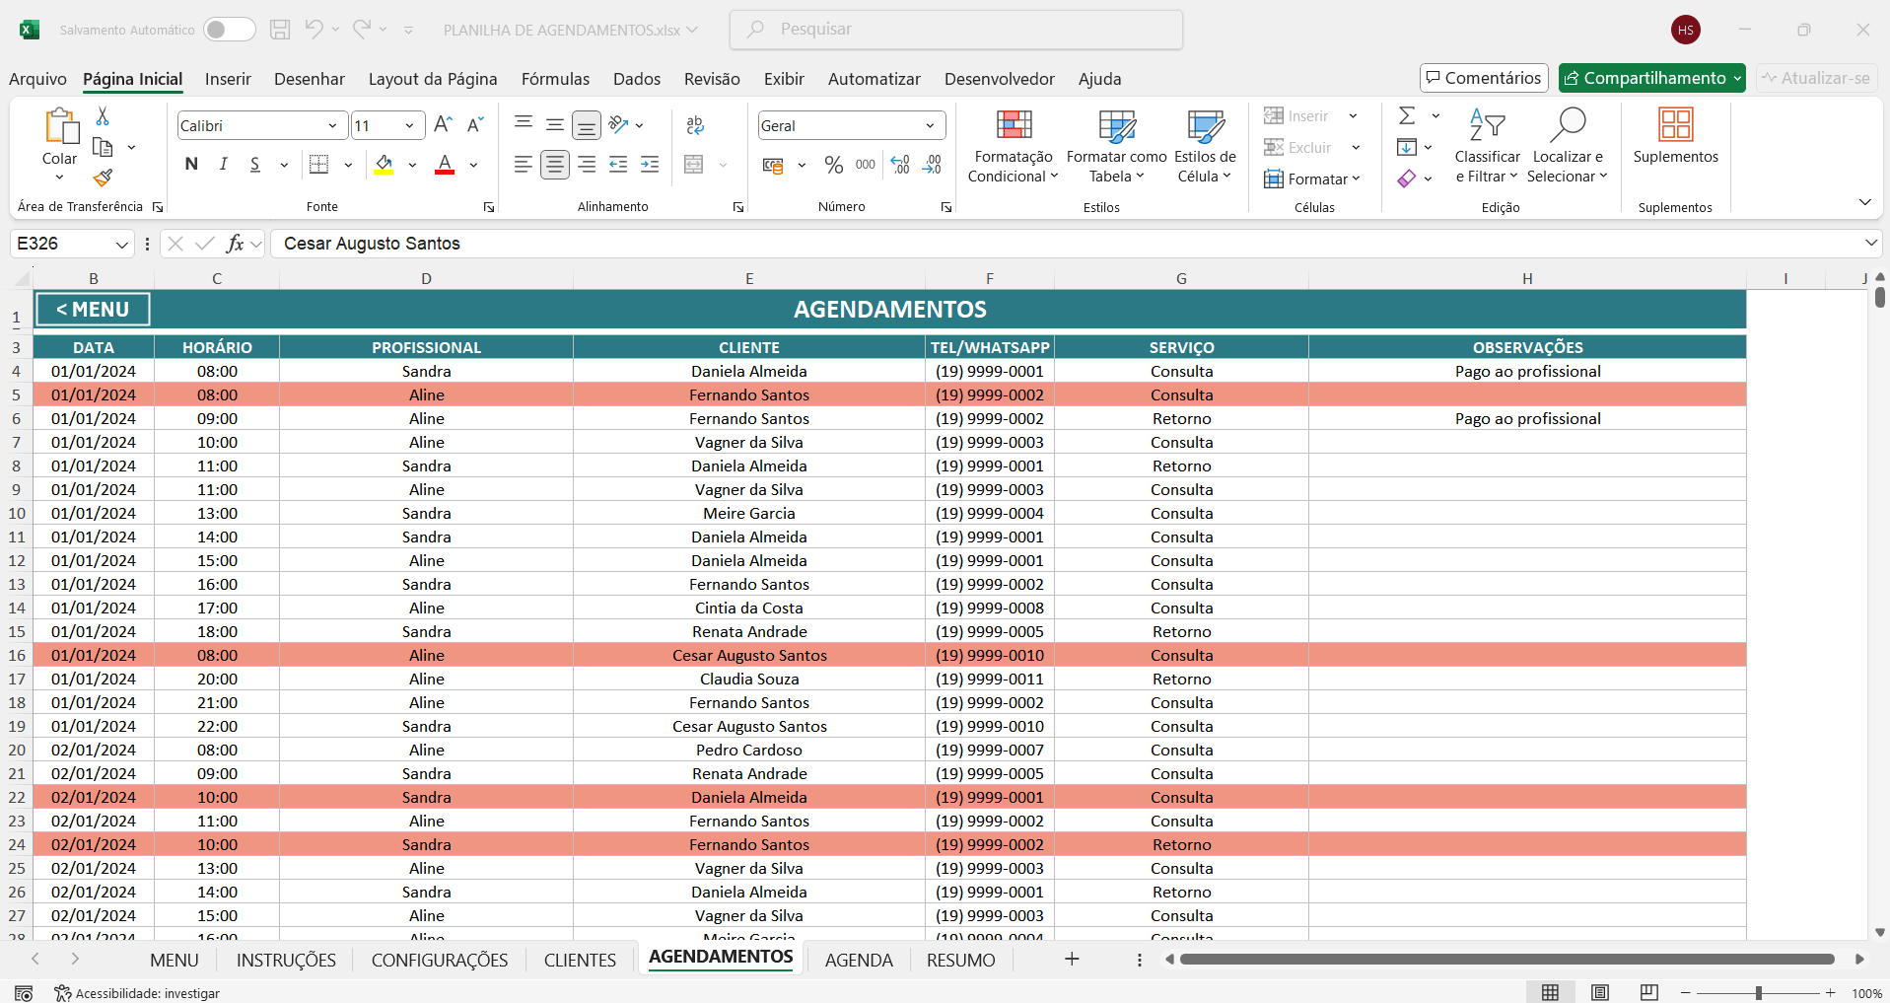The height and width of the screenshot is (1003, 1890).
Task: Toggle align right
Action: tap(587, 165)
